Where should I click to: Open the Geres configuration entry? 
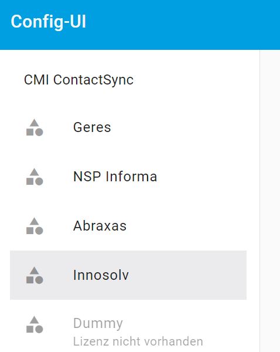pos(128,127)
